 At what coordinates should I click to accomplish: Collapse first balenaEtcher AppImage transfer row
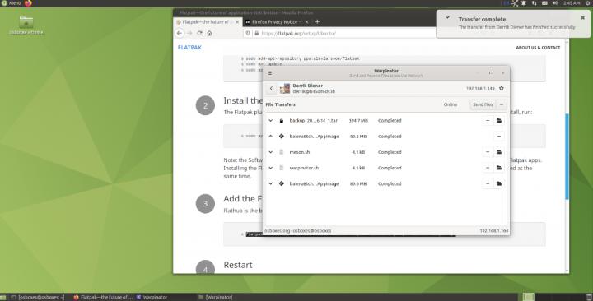point(271,137)
